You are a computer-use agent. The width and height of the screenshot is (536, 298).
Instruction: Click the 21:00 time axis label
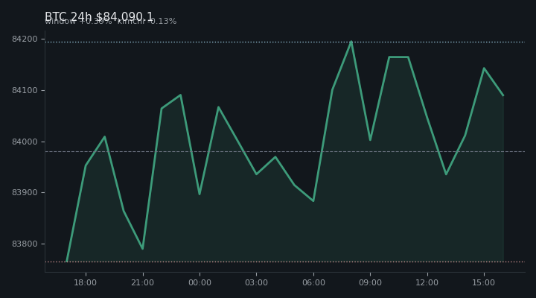point(142,282)
